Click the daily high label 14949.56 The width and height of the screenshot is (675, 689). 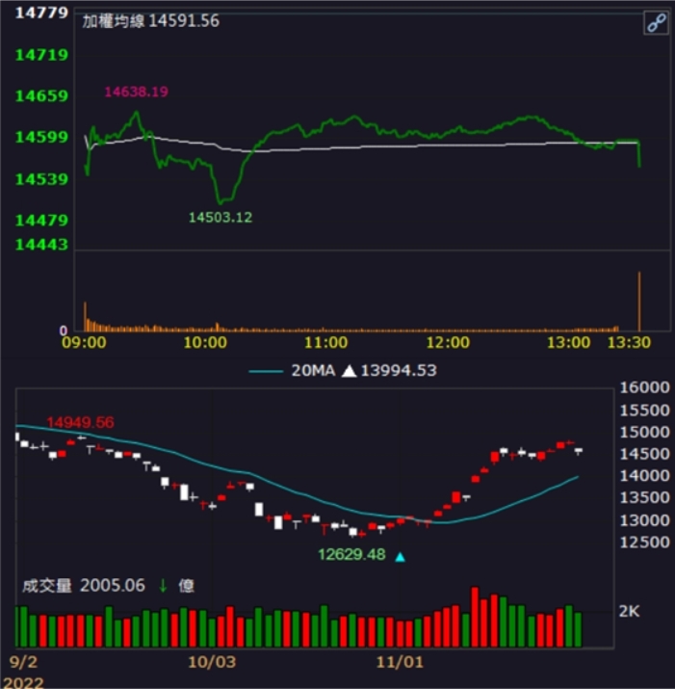pos(80,422)
